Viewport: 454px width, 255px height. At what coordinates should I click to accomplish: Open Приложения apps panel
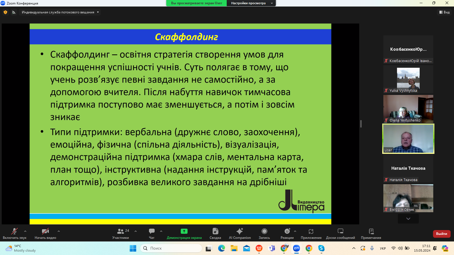[311, 233]
